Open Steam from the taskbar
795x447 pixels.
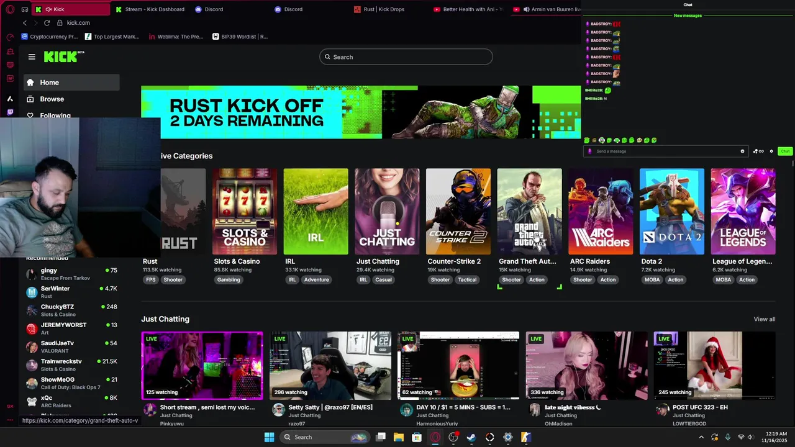pos(471,437)
